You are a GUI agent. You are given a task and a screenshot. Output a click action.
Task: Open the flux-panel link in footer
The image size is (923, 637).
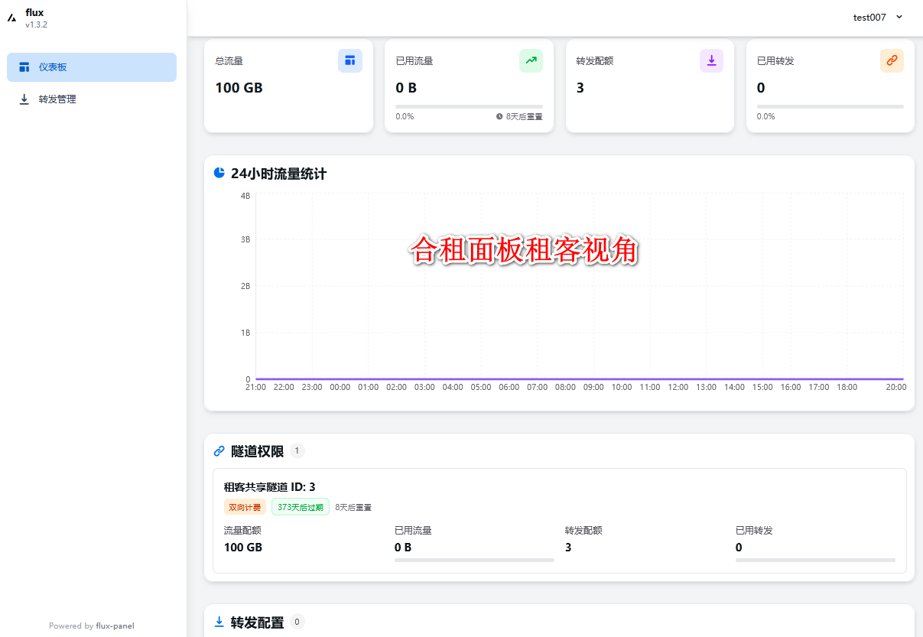click(x=115, y=626)
